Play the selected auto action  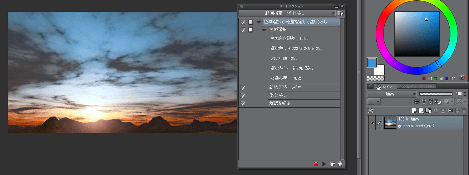(324, 164)
